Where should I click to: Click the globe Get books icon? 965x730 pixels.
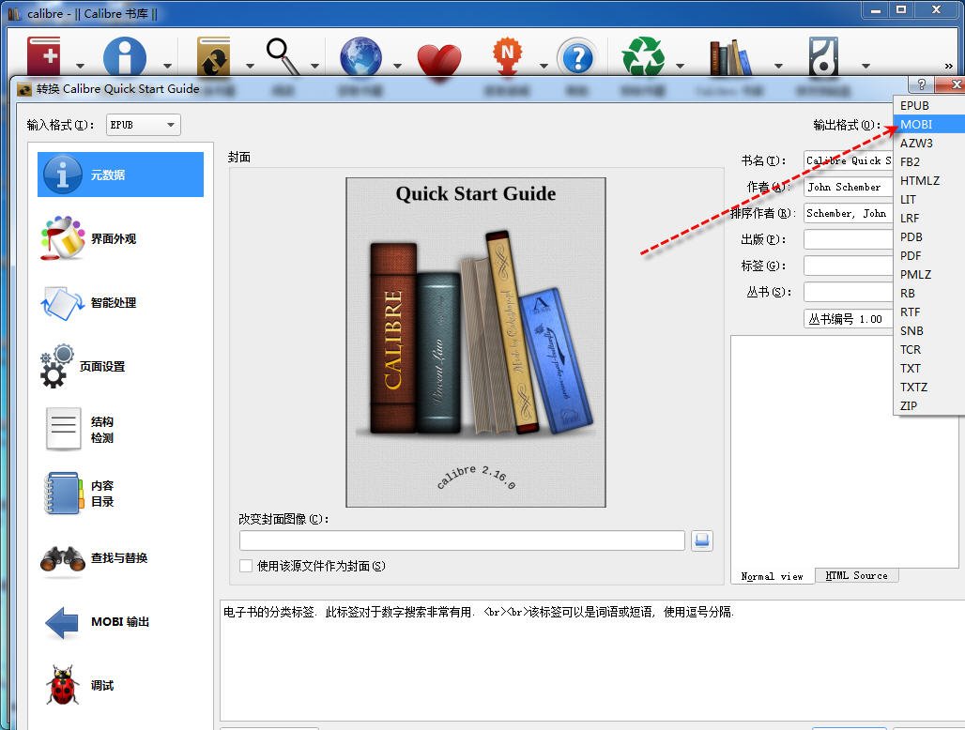tap(360, 57)
